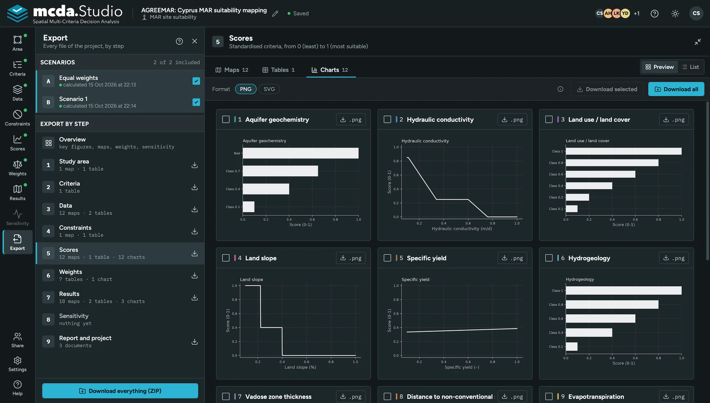This screenshot has height=403, width=710.
Task: Expand the Results export step
Action: pyautogui.click(x=120, y=298)
